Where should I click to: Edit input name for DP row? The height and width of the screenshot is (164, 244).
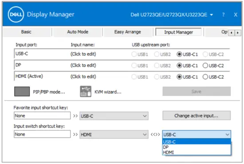point(83,65)
